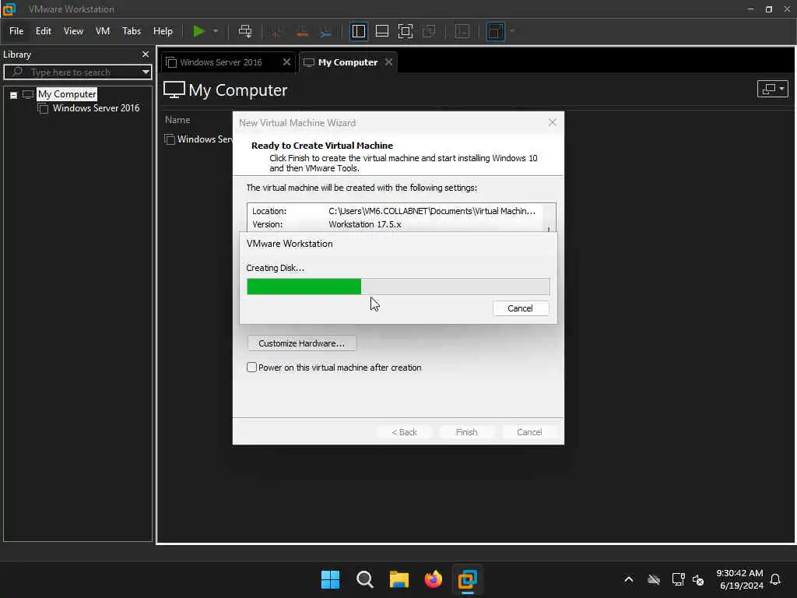Select My Computer in the Library tree
This screenshot has width=797, height=598.
[67, 94]
